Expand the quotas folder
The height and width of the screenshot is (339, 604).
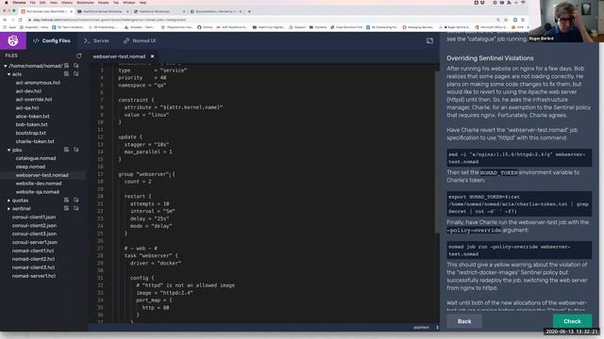[8, 201]
